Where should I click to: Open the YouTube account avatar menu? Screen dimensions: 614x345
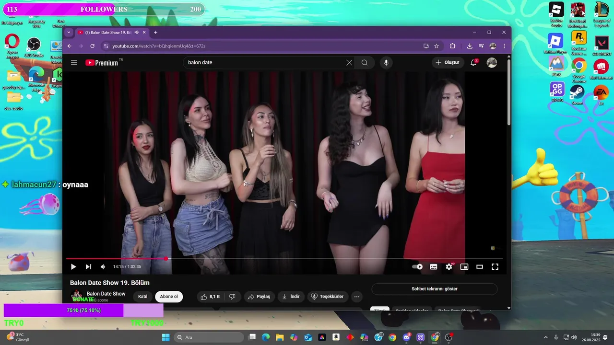tap(492, 62)
